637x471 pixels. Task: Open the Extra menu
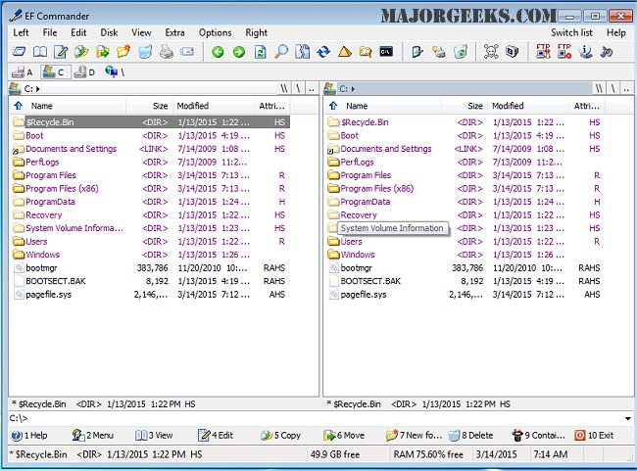(174, 32)
